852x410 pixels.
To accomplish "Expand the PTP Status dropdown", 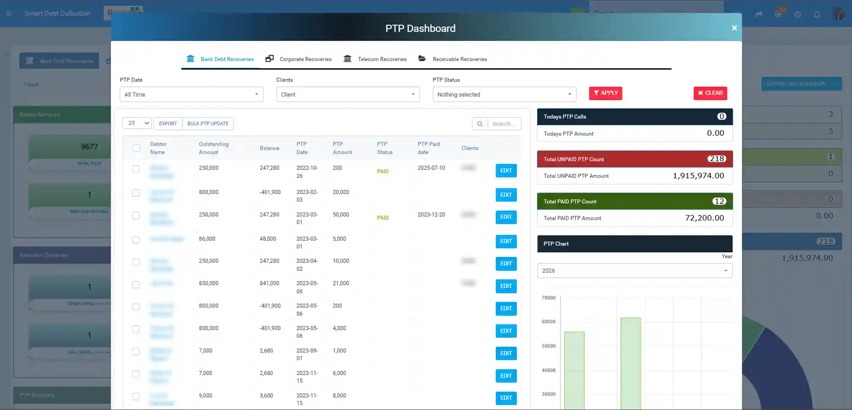I will (x=504, y=94).
